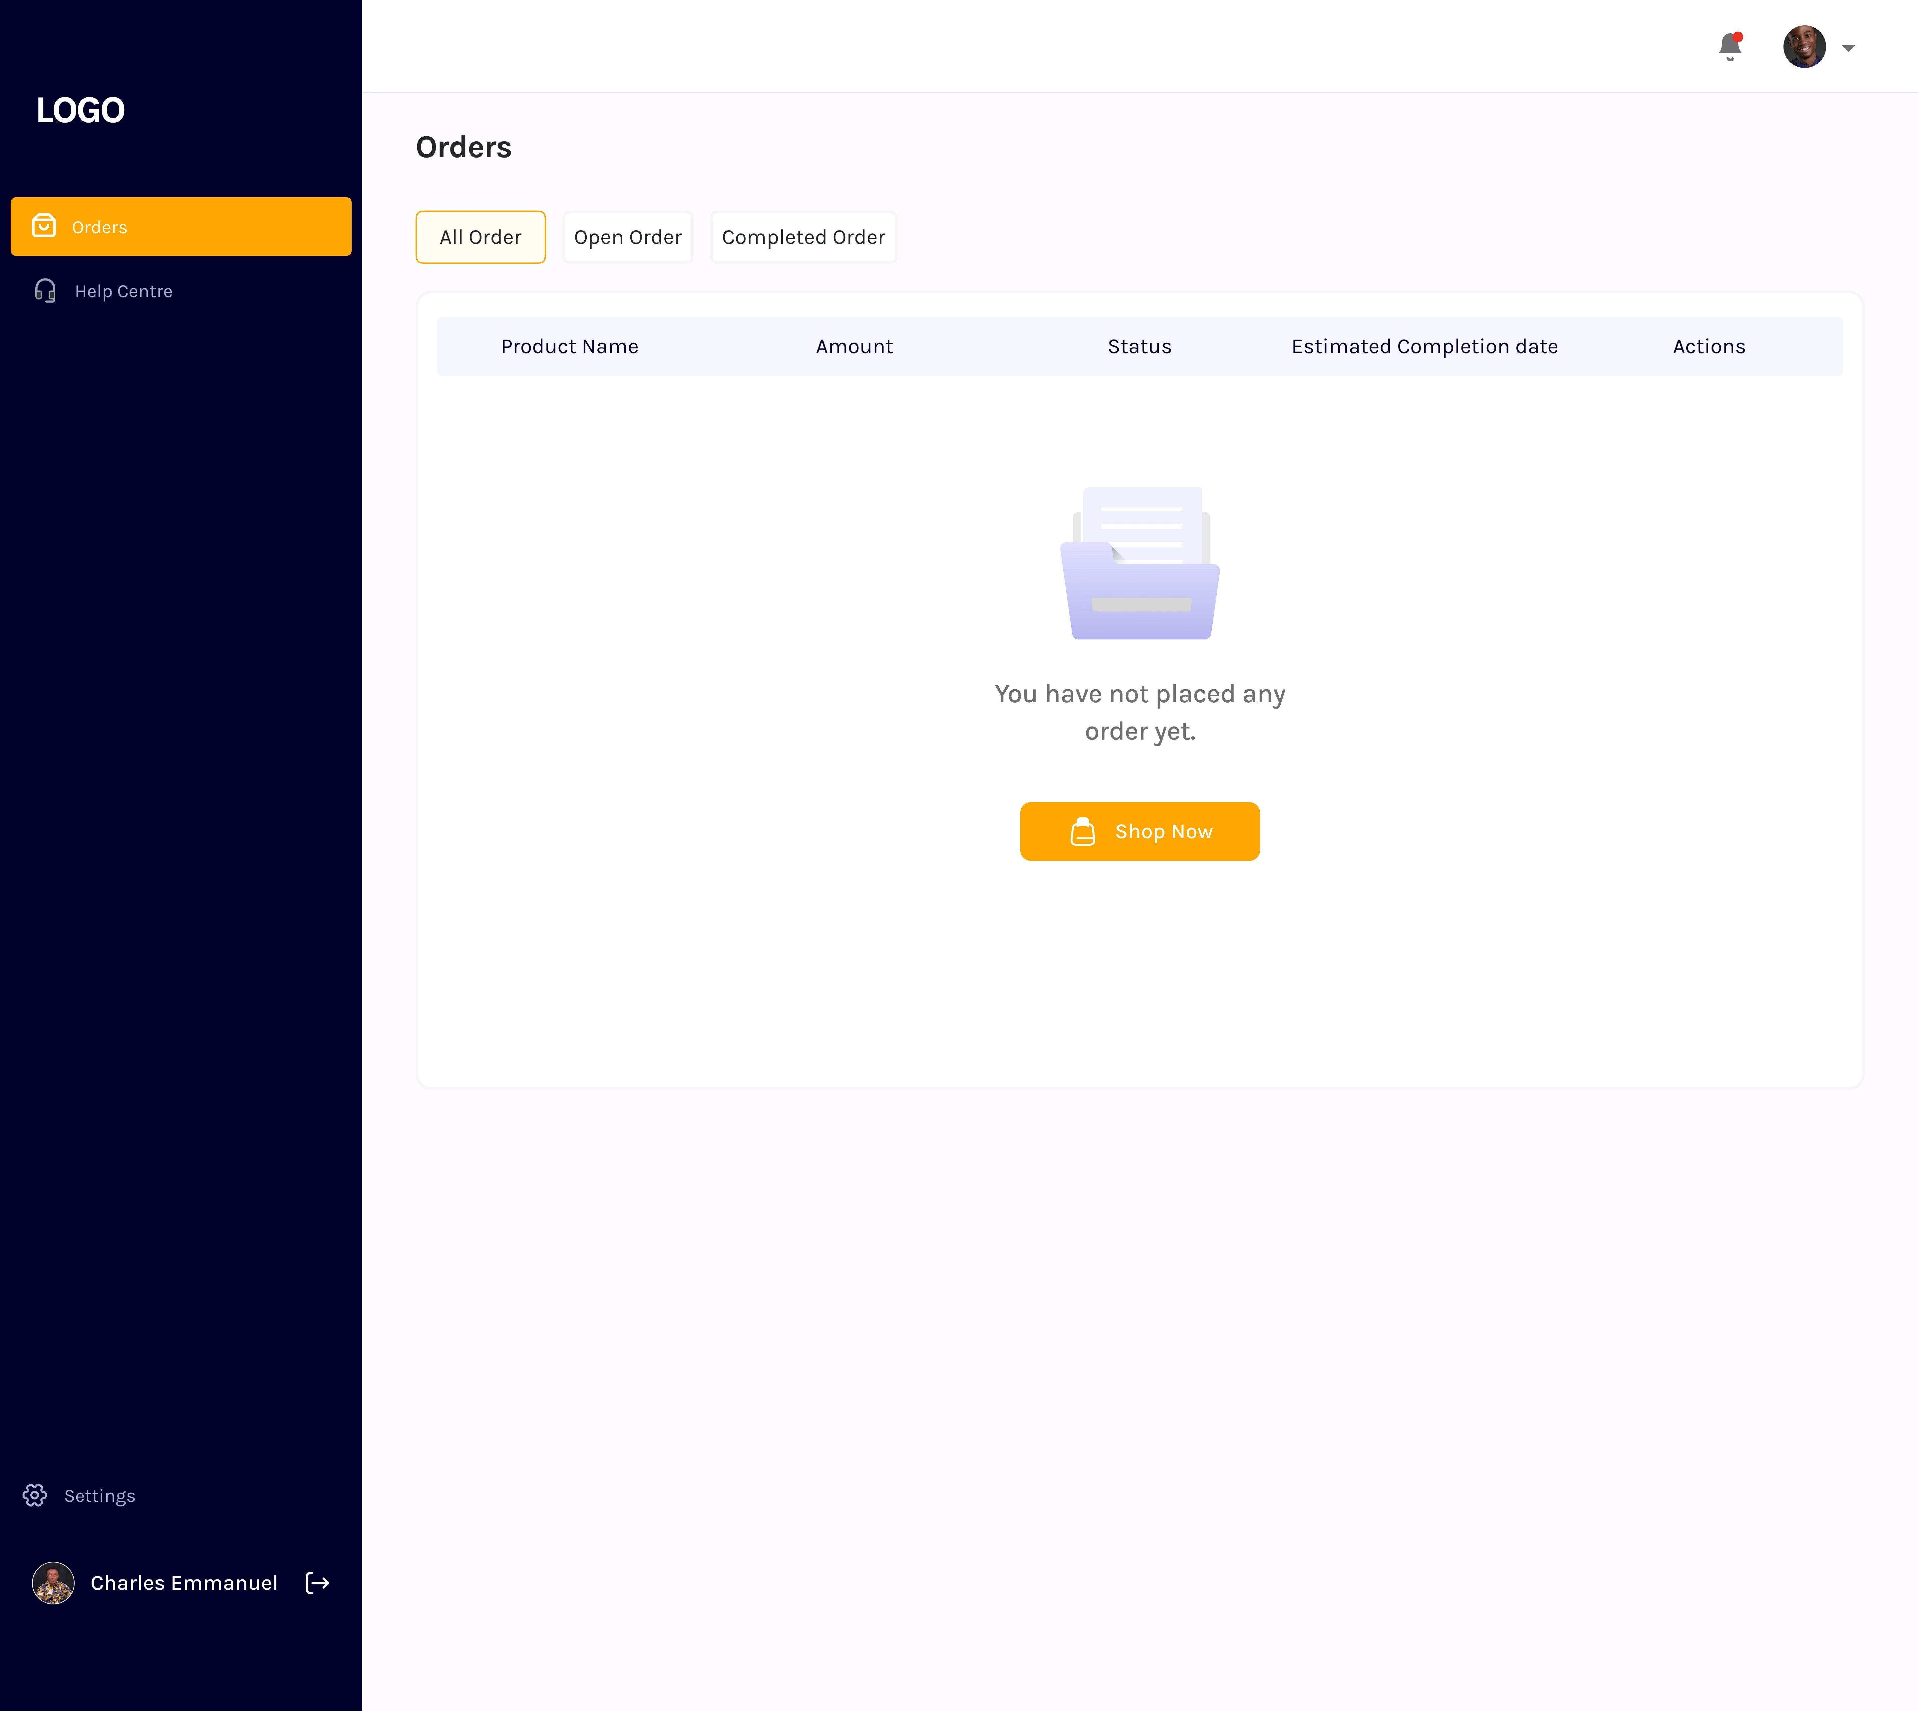The image size is (1918, 1711).
Task: Click the LOGO in the sidebar
Action: (x=81, y=110)
